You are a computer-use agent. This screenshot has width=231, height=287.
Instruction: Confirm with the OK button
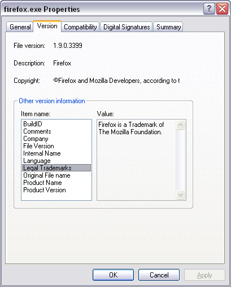coord(113,275)
